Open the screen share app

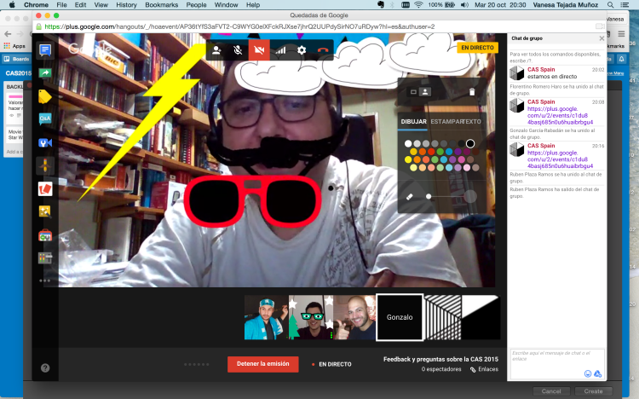click(x=45, y=73)
